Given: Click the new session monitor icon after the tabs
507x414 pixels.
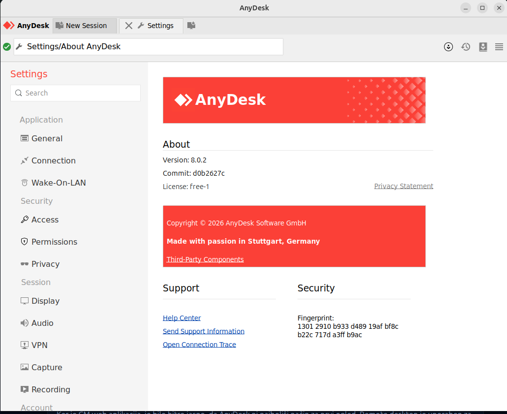Looking at the screenshot, I should click(191, 26).
